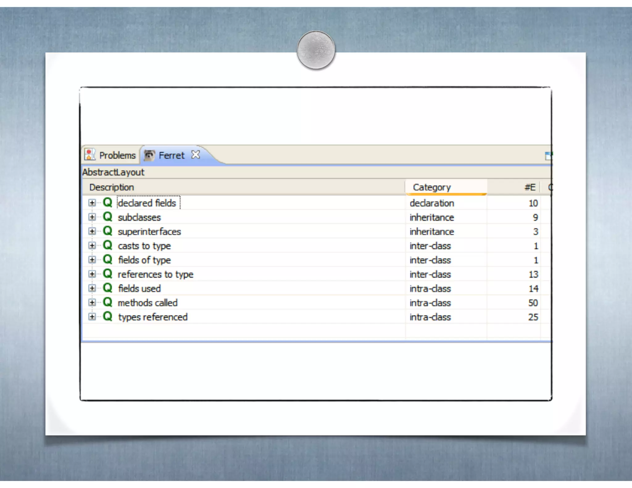Expand the fields of type node

(92, 260)
